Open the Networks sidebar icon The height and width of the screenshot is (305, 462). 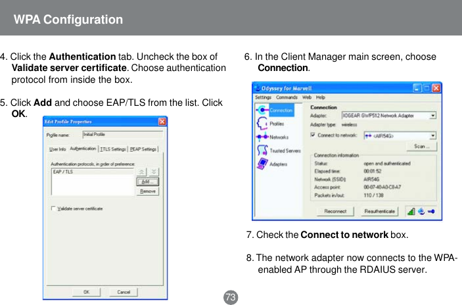click(x=262, y=137)
